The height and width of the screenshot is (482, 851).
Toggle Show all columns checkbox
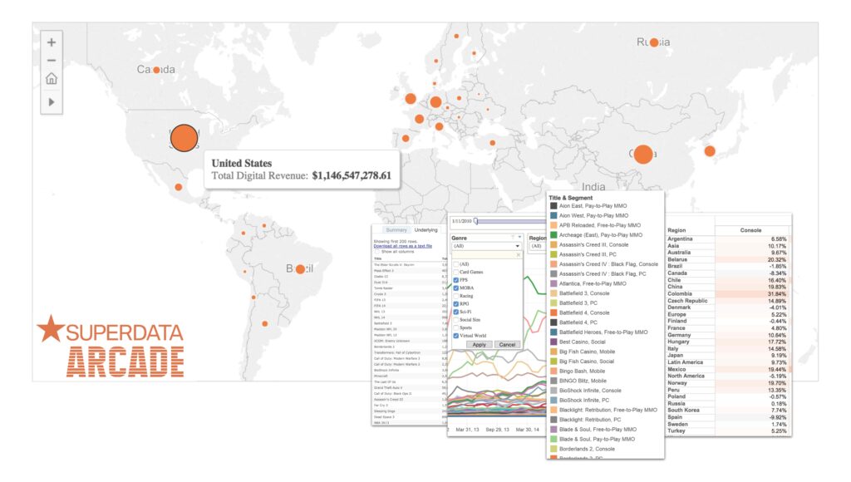377,252
